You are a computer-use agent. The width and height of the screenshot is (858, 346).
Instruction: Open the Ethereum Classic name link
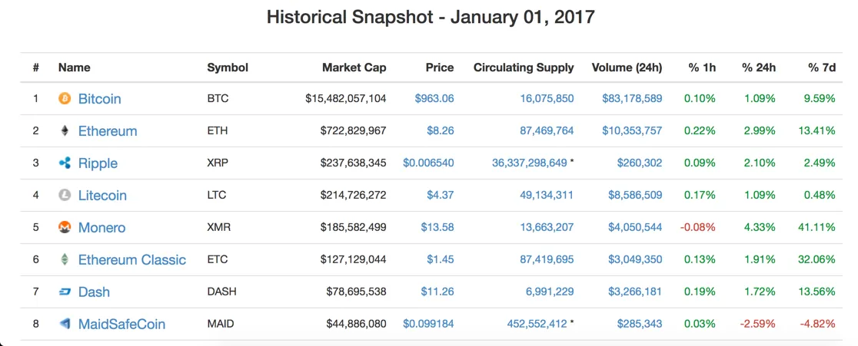click(x=132, y=260)
